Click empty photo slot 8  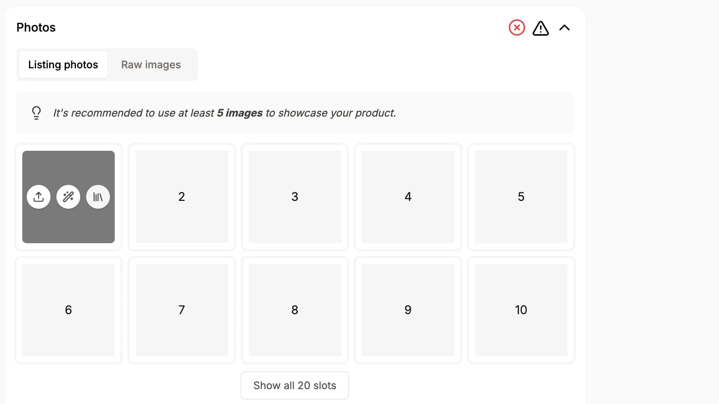click(x=295, y=310)
